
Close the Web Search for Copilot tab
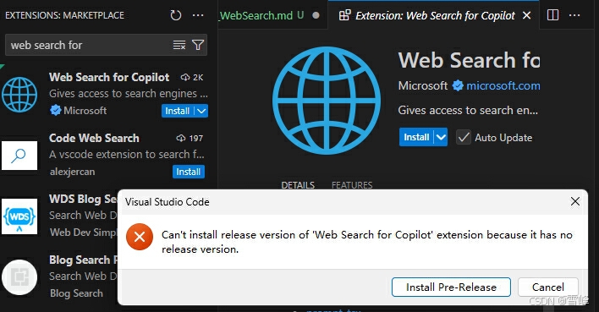tap(526, 15)
